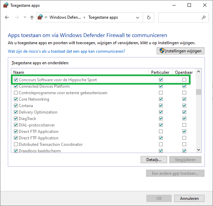Open breadcrumb overflow double chevron
Screen dimensions: 213x206
point(46,17)
